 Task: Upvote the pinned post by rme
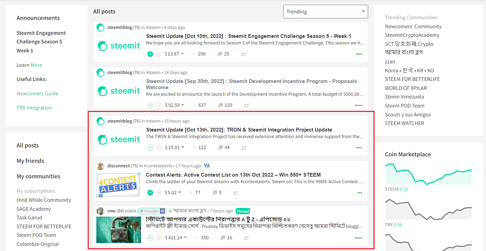tap(150, 238)
